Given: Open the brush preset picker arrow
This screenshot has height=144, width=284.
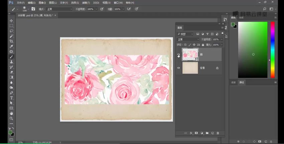Looking at the screenshot, I should (x=28, y=9).
